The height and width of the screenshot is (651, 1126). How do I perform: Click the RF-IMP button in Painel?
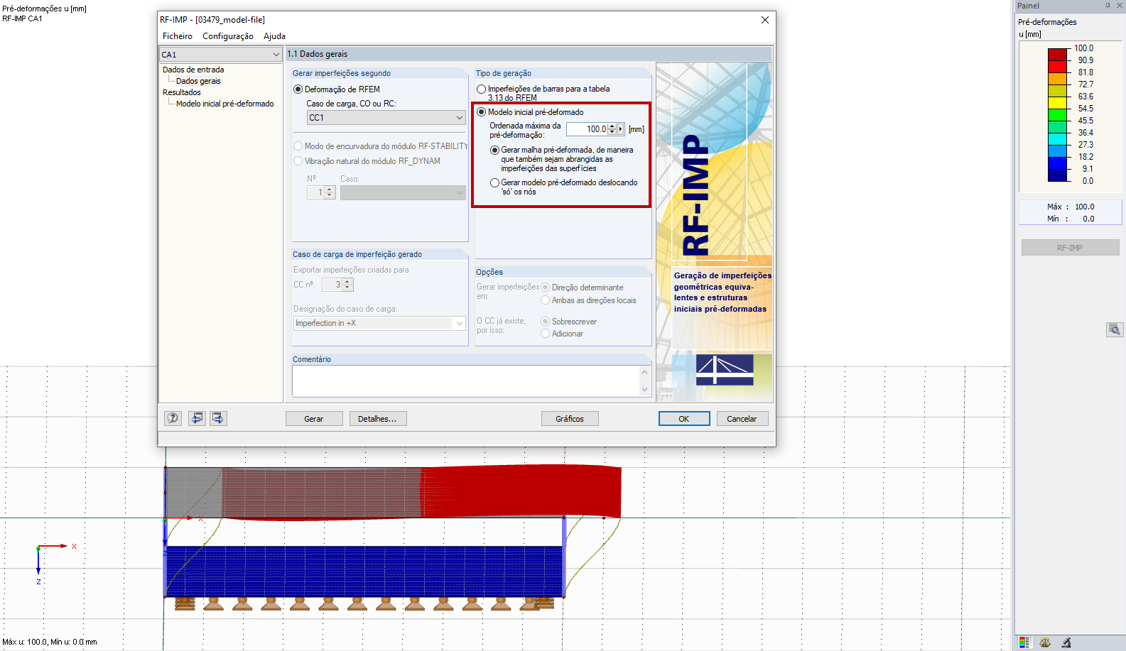coord(1070,248)
